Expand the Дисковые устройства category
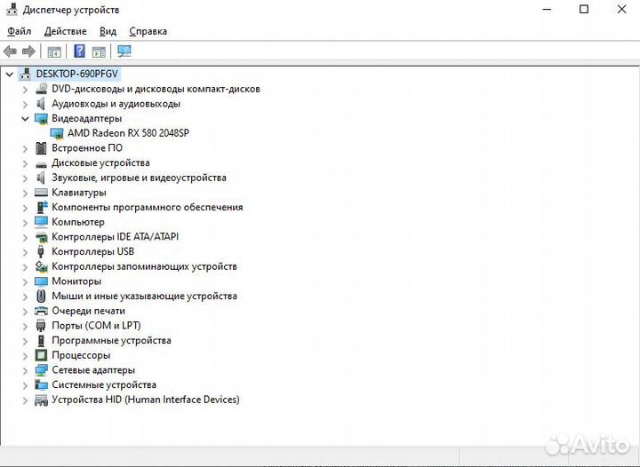Screen dimensions: 640x467 [x=25, y=163]
